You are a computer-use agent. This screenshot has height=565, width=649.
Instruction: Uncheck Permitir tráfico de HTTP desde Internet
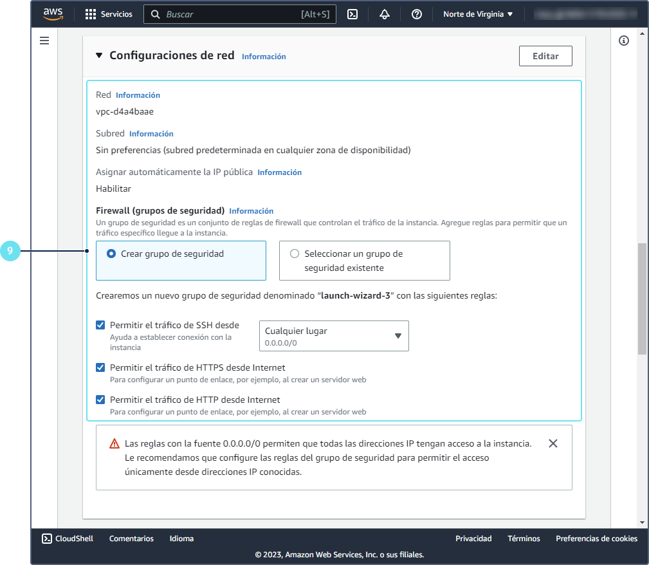(100, 400)
